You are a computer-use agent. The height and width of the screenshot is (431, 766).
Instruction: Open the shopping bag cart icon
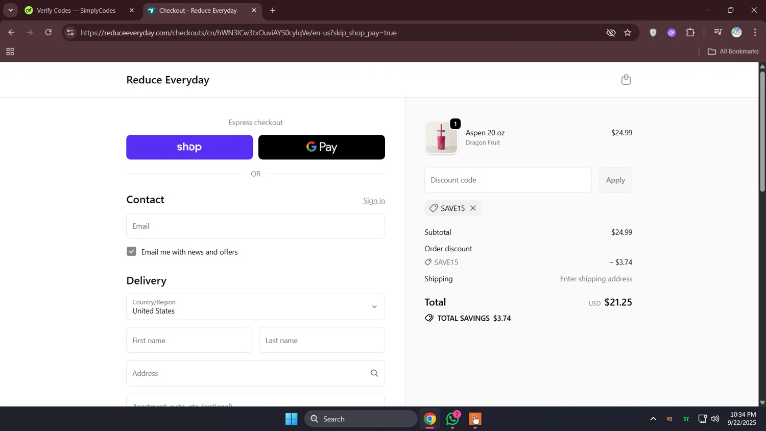(626, 79)
